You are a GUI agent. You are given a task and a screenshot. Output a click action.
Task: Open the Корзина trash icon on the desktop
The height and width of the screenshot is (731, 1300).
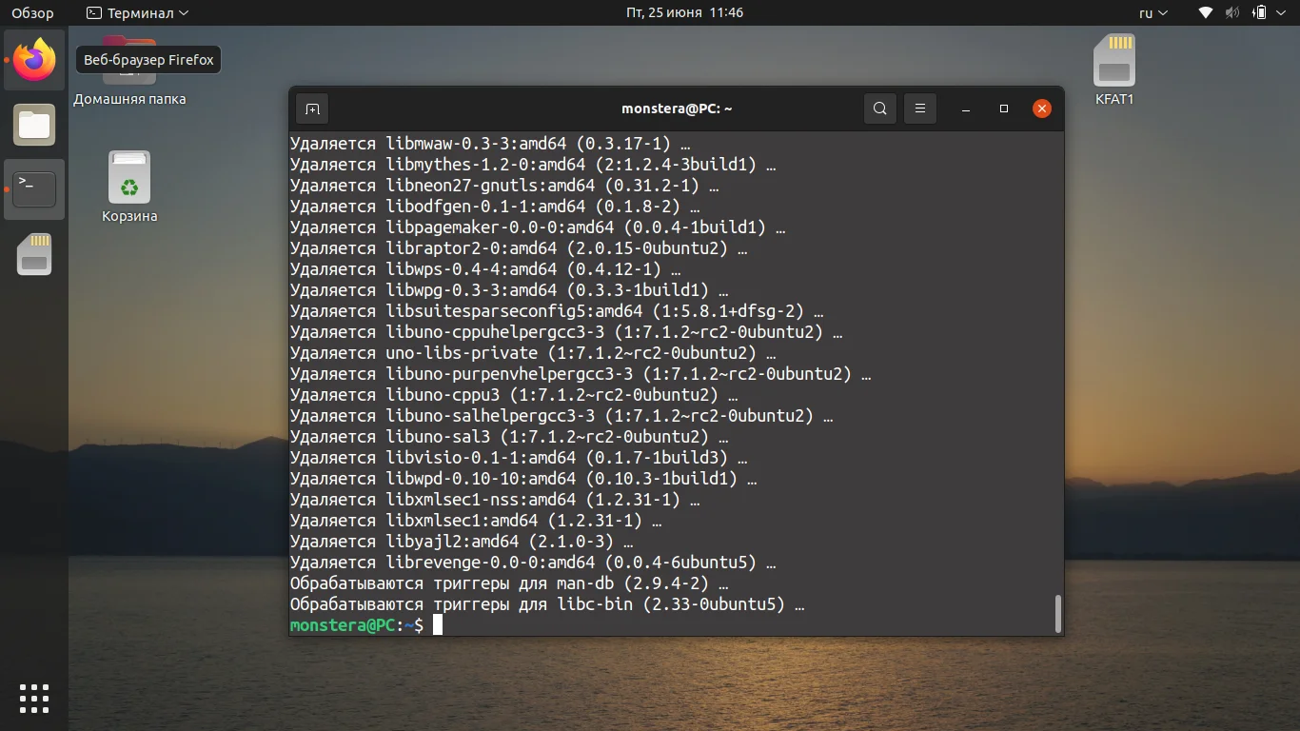(x=129, y=188)
